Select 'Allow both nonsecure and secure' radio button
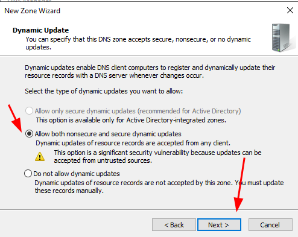 coord(29,134)
